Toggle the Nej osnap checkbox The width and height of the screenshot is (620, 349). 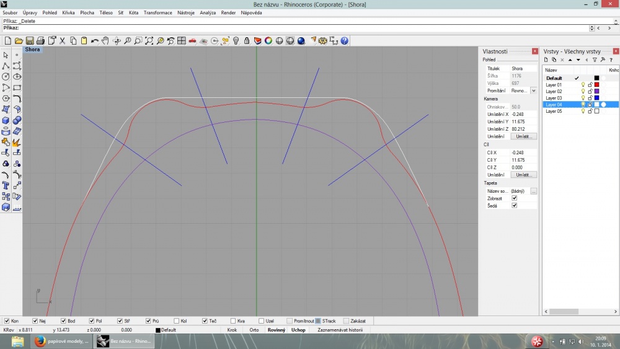tap(35, 321)
